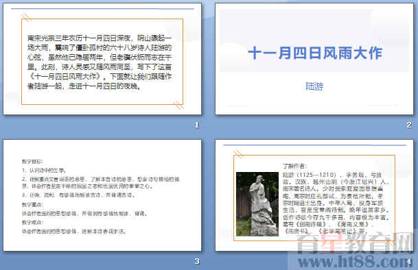Click the slide number 2 label
The image size is (418, 270).
(x=409, y=125)
